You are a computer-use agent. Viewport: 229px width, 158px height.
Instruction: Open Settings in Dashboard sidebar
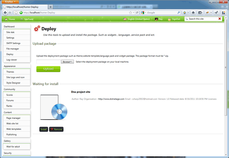pyautogui.click(x=17, y=38)
